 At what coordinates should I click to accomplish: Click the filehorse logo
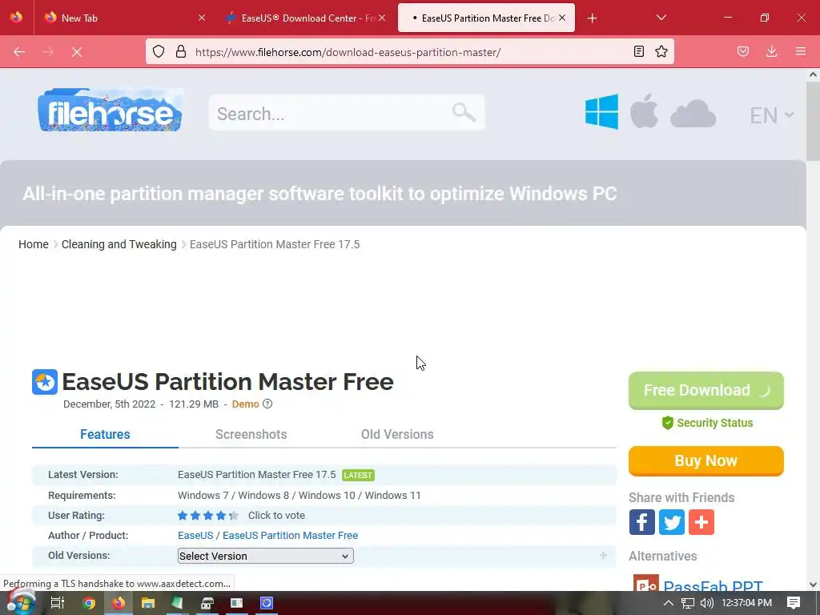111,111
